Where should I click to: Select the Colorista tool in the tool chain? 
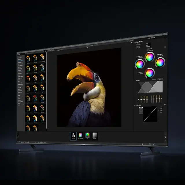tap(73, 136)
